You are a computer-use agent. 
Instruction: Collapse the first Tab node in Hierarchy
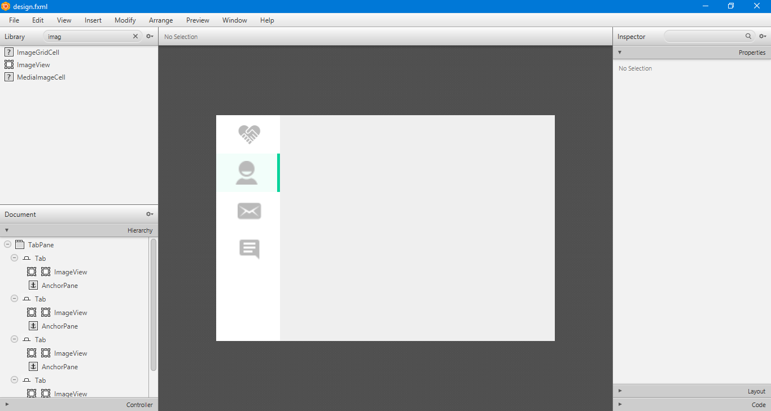click(14, 258)
